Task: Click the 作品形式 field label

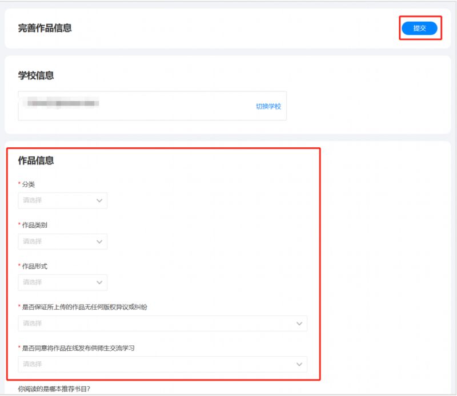Action: pyautogui.click(x=35, y=266)
